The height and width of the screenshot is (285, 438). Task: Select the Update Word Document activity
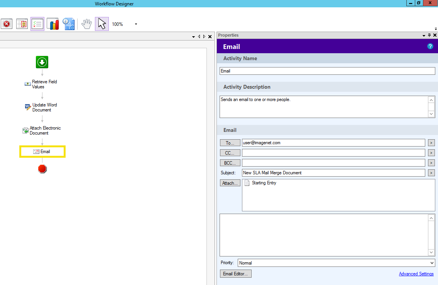44,107
